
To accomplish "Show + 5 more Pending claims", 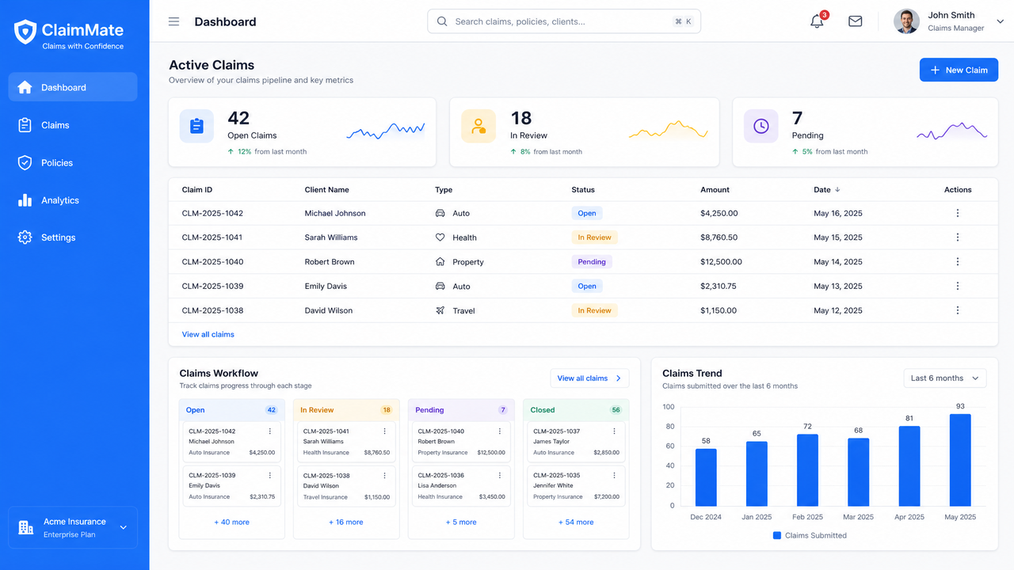I will tap(461, 522).
